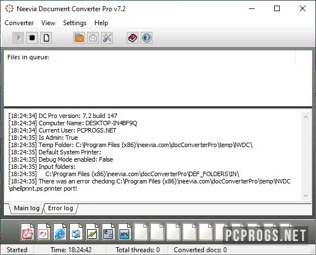
Task: Click the 'Is Admin: True' log line
Action: (43, 138)
